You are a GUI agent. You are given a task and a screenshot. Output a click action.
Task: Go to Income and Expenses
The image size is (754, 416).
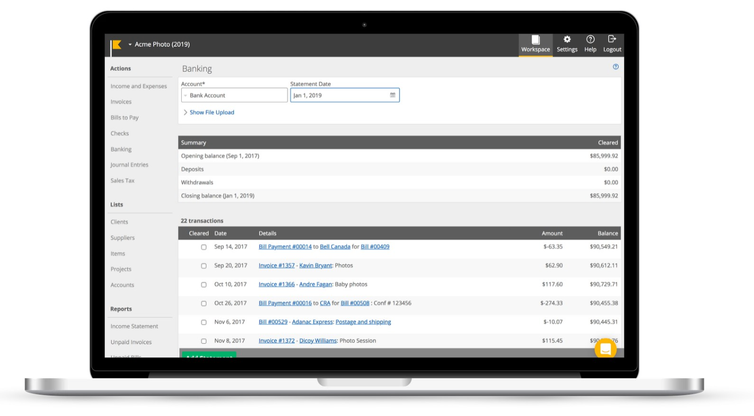point(139,86)
